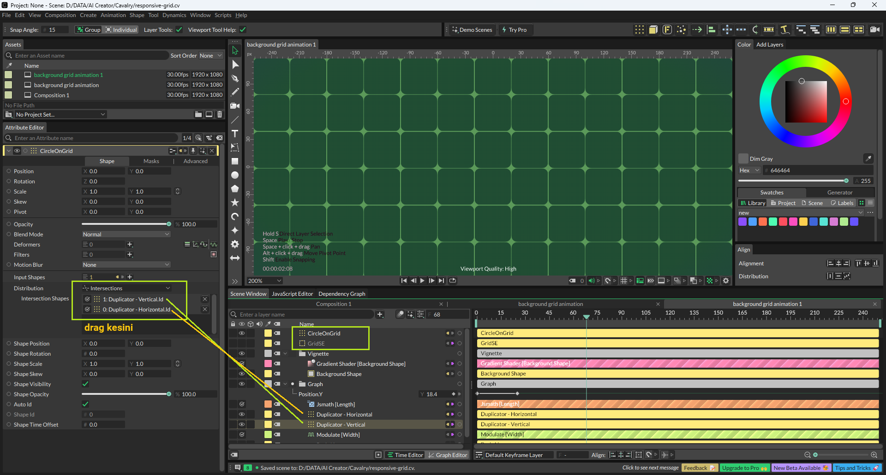
Task: Open the Blend Mode dropdown
Action: [x=126, y=234]
